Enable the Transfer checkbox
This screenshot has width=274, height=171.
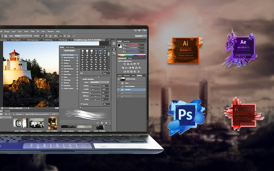[62, 71]
